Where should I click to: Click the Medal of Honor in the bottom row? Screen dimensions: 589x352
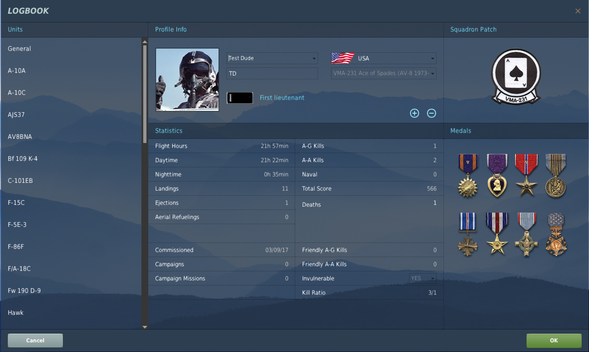tap(555, 234)
